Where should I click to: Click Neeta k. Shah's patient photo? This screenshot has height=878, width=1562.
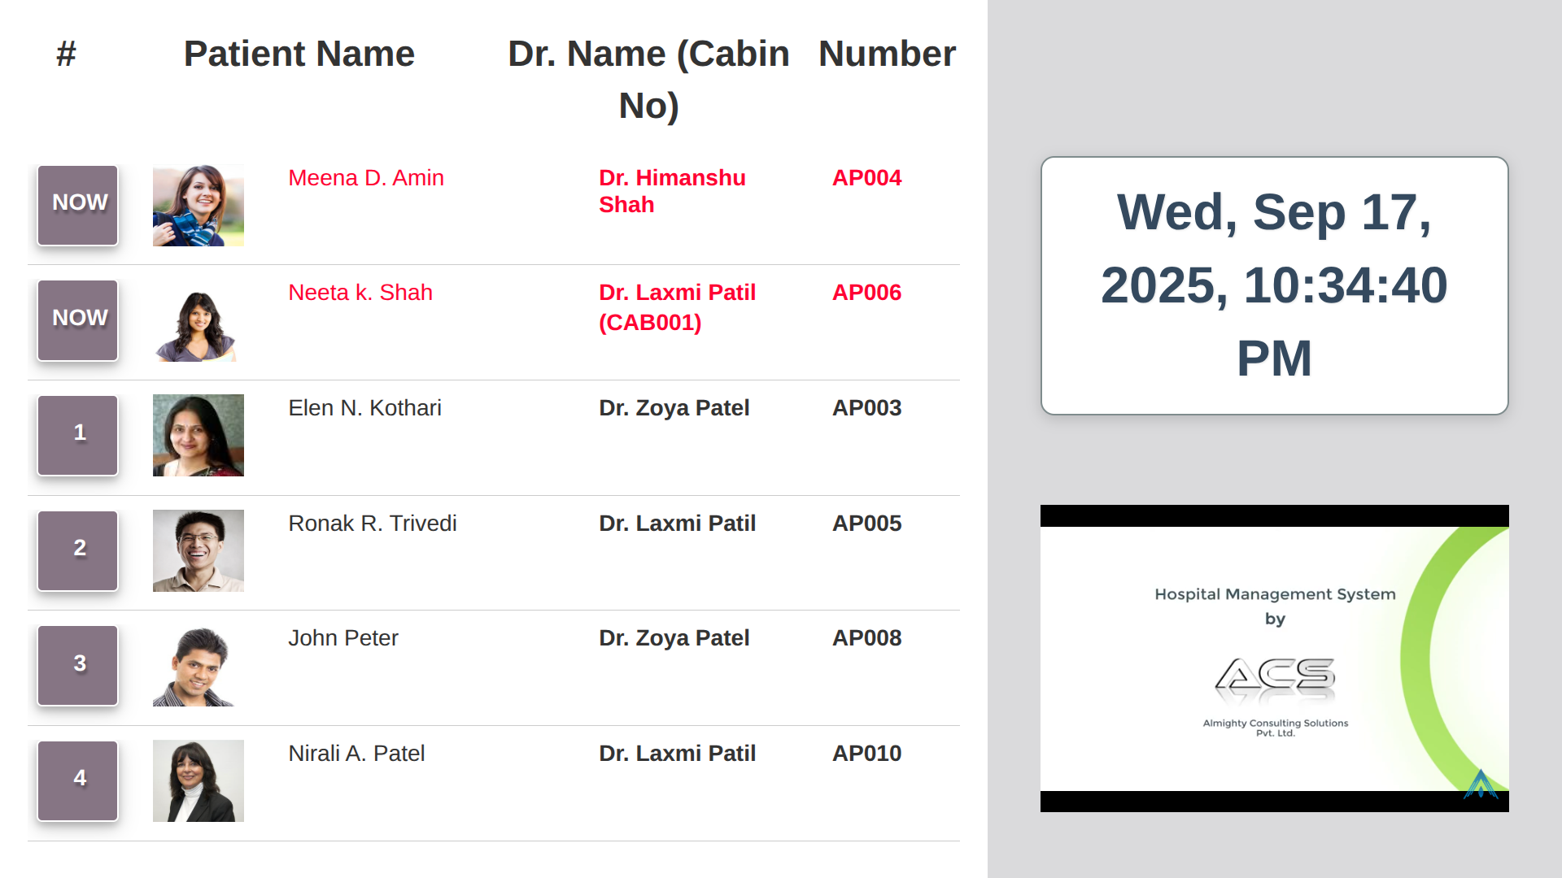(x=198, y=321)
